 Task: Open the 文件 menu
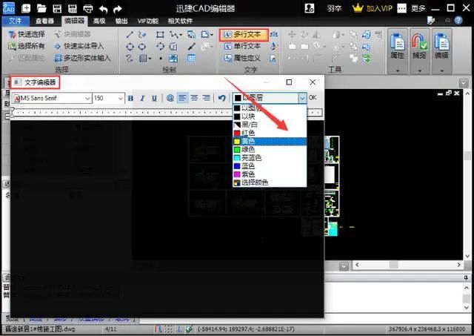coord(13,22)
